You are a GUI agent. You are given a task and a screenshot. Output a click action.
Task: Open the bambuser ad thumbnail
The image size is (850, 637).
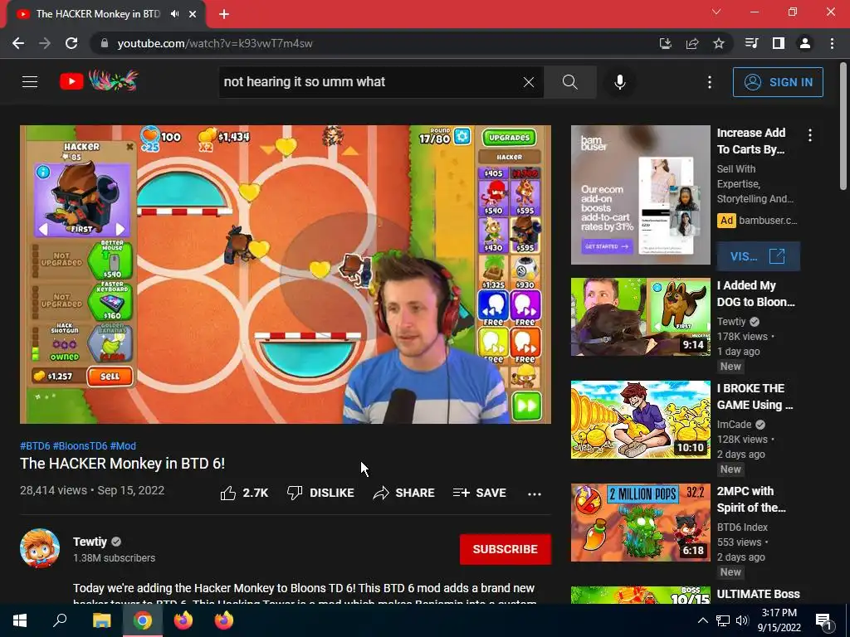tap(640, 195)
